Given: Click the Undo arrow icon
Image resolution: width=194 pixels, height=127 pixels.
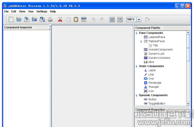Looking at the screenshot, I should (x=94, y=19).
